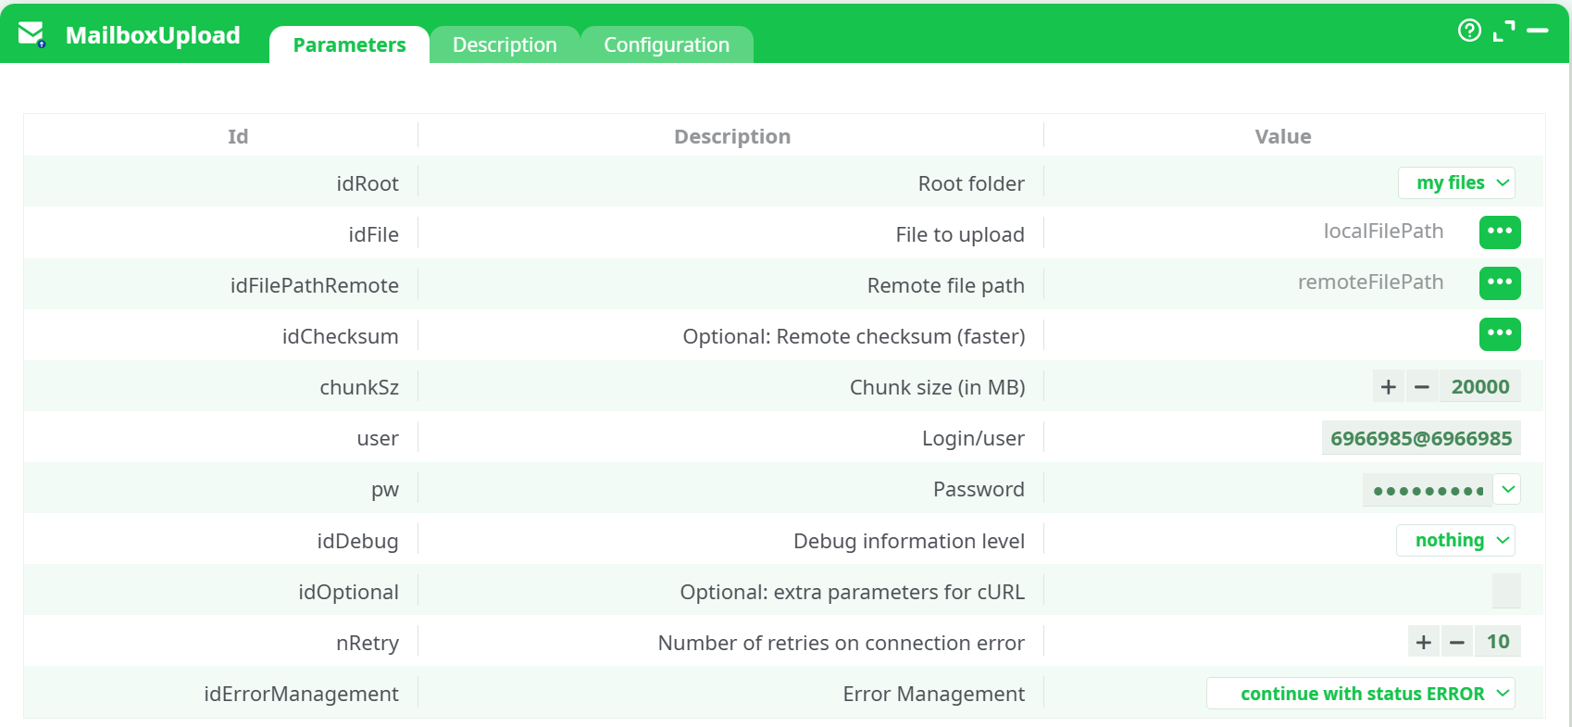
Task: Switch to the Description tab
Action: (505, 44)
